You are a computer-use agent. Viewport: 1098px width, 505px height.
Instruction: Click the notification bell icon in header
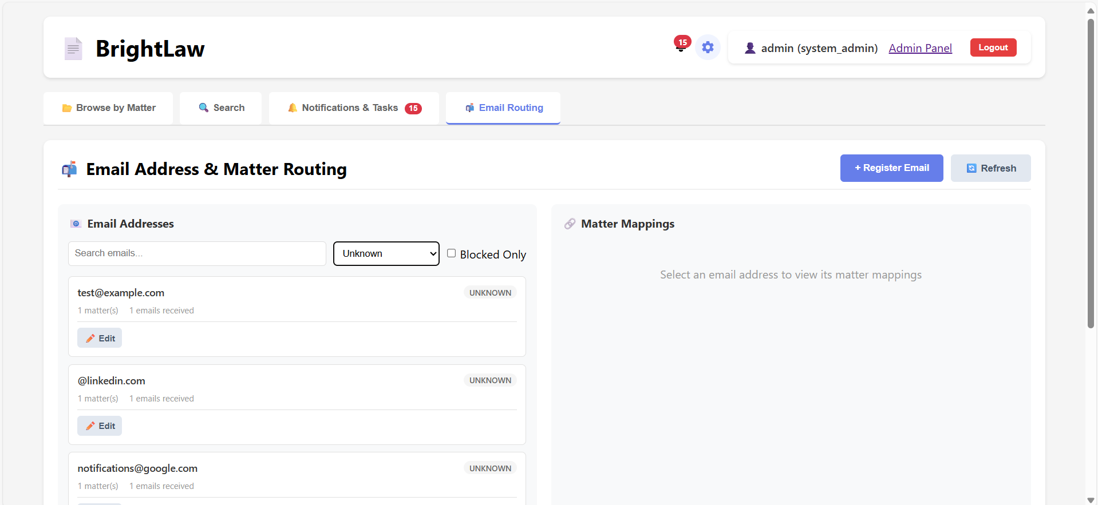[x=681, y=46]
